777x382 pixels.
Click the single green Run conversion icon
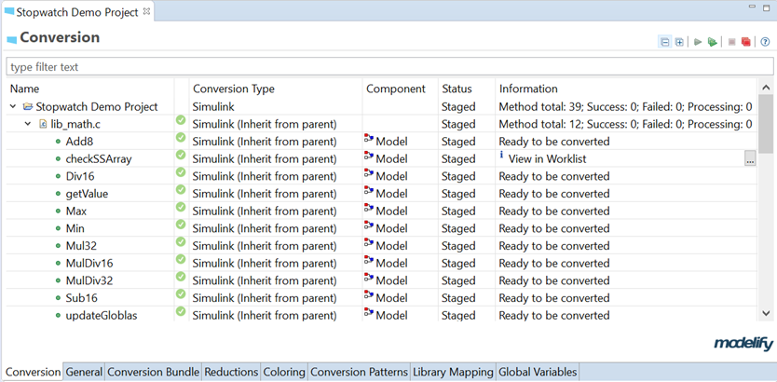[698, 42]
